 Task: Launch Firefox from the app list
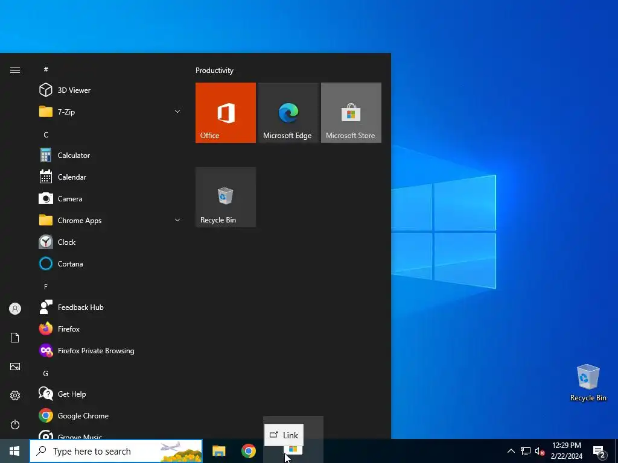(x=110, y=329)
